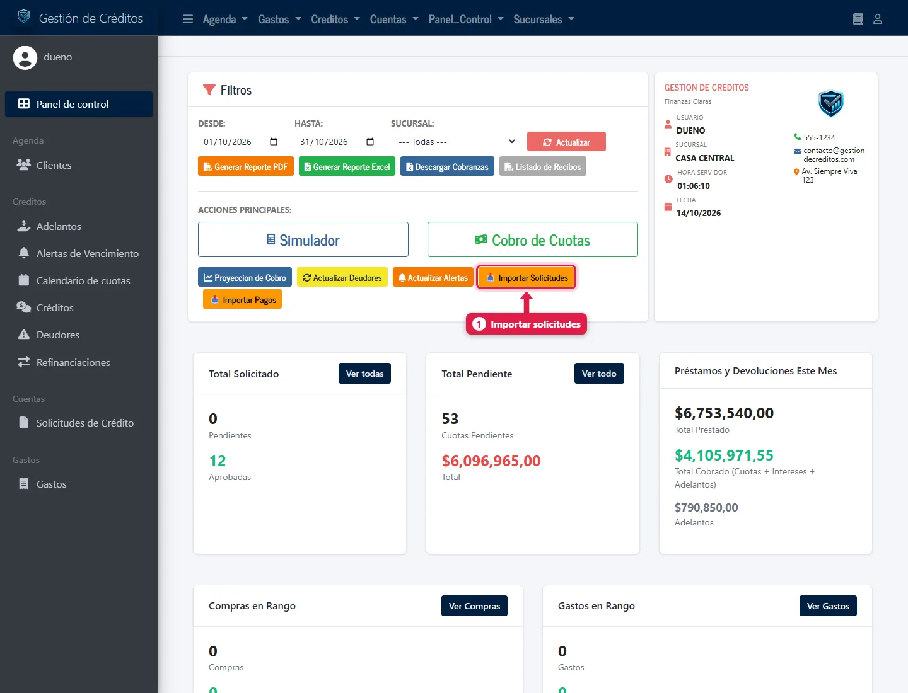The width and height of the screenshot is (908, 693).
Task: Open the Sucursales navbar dropdown
Action: (544, 20)
